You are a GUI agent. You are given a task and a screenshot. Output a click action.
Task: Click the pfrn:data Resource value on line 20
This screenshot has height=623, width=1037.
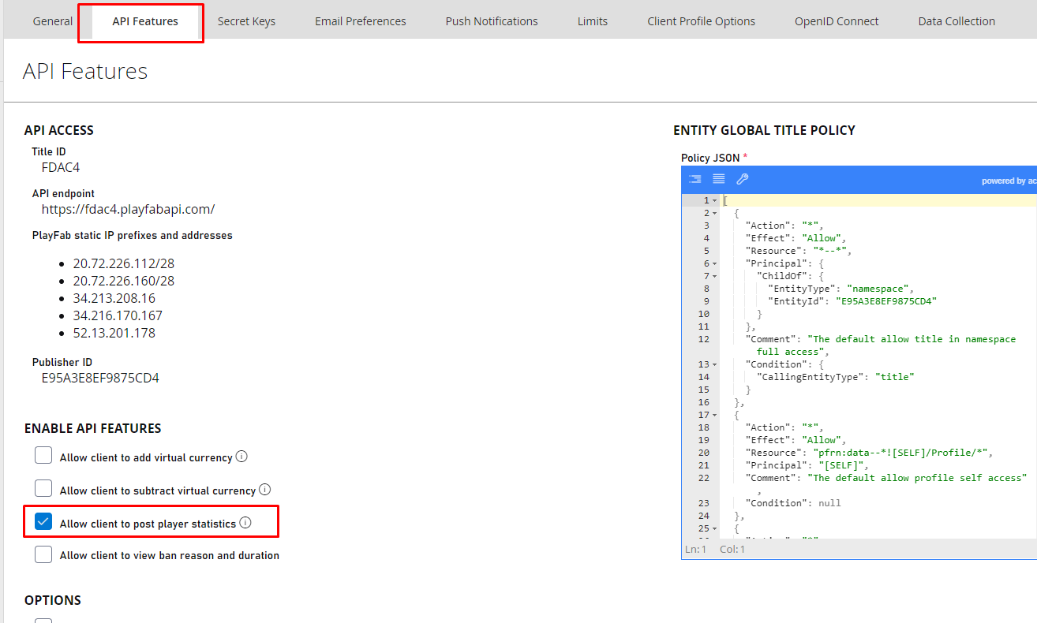click(x=899, y=453)
